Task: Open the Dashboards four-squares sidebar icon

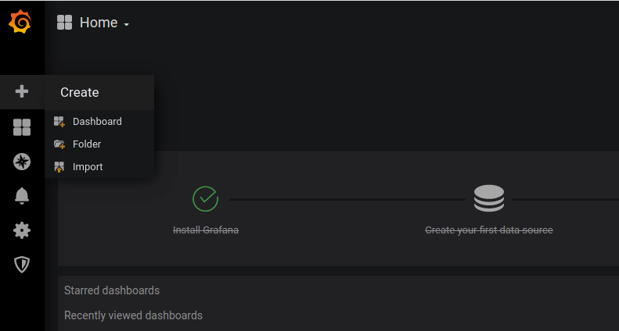Action: [x=22, y=127]
